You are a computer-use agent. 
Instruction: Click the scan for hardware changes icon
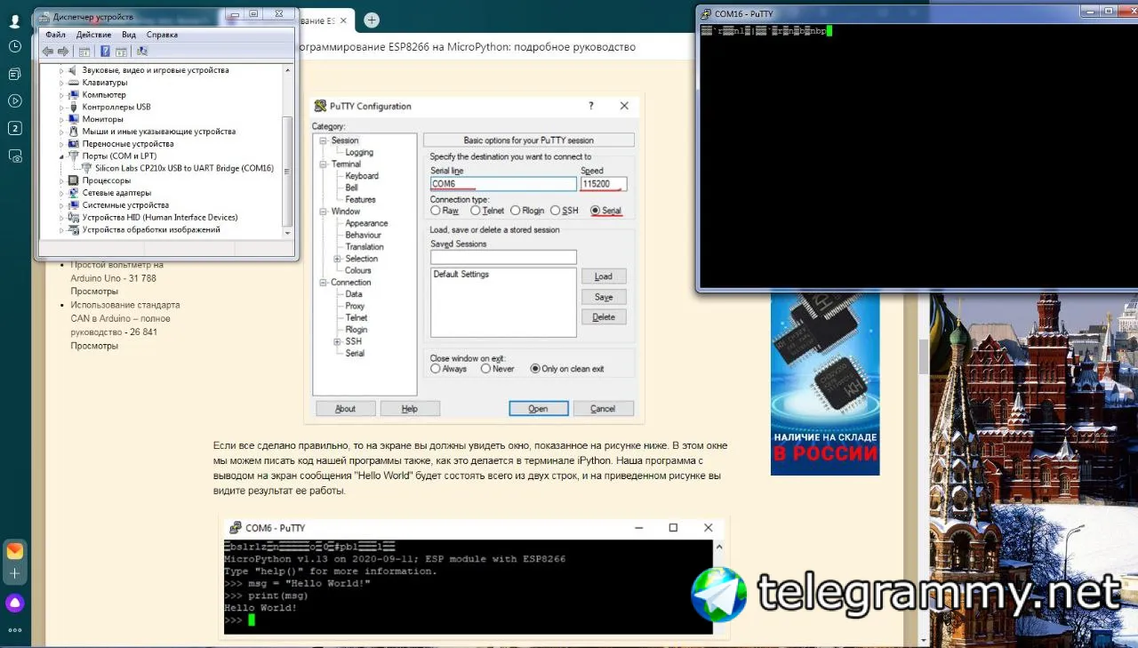tap(142, 52)
